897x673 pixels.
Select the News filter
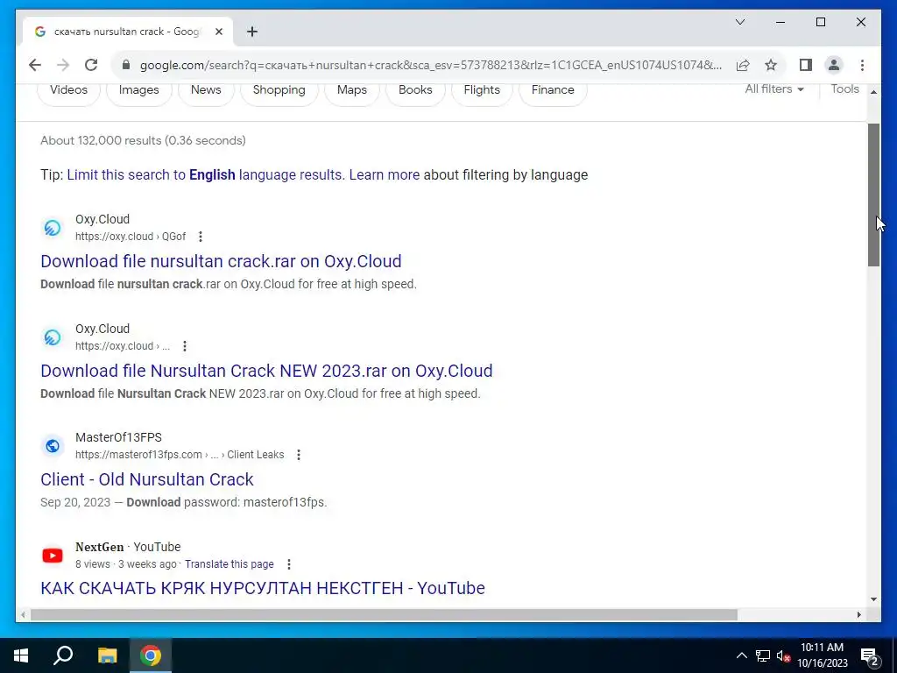coord(206,90)
